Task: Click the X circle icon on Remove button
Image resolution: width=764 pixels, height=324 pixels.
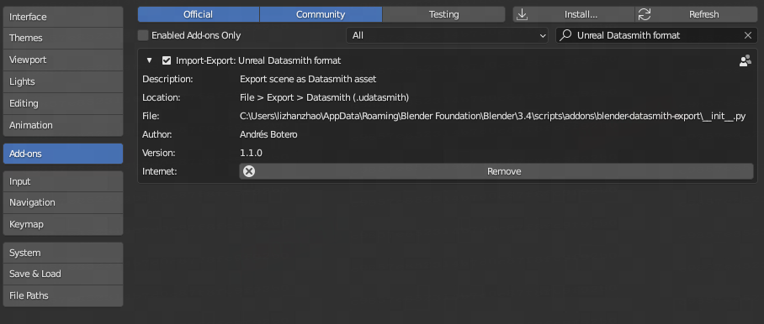Action: tap(249, 171)
